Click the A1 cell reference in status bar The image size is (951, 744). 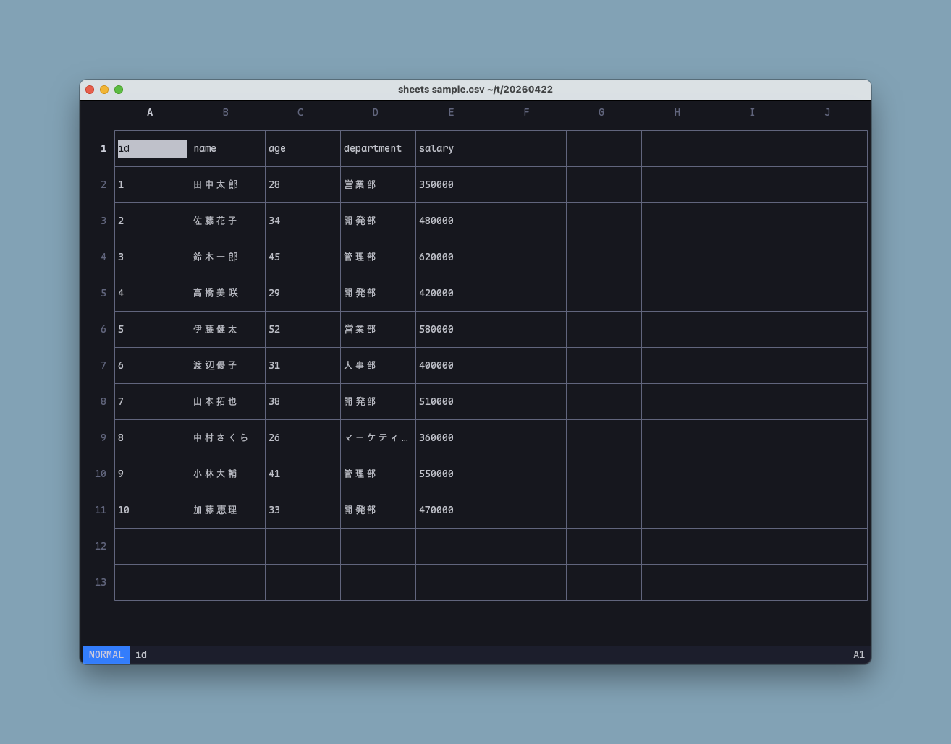[x=858, y=654]
